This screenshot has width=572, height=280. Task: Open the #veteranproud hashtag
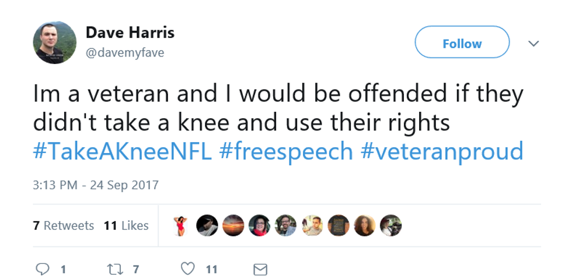[x=441, y=151]
